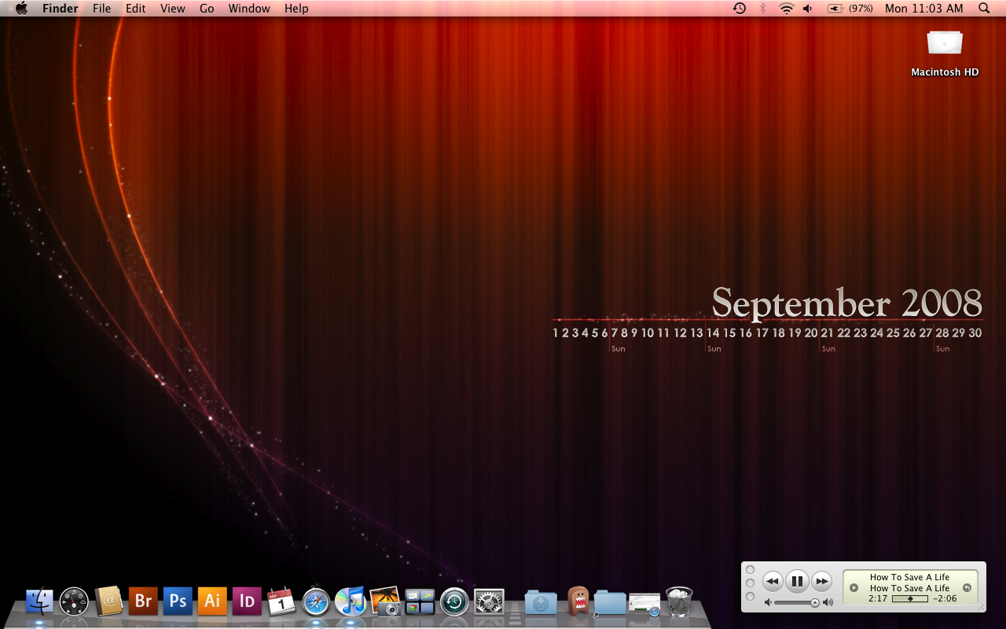Open Address Book in the Dock
The height and width of the screenshot is (629, 1006).
[108, 601]
